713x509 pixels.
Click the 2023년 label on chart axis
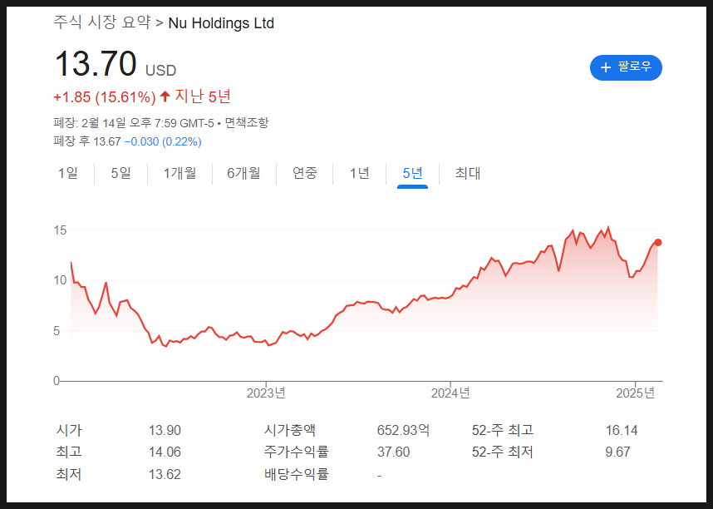(268, 393)
